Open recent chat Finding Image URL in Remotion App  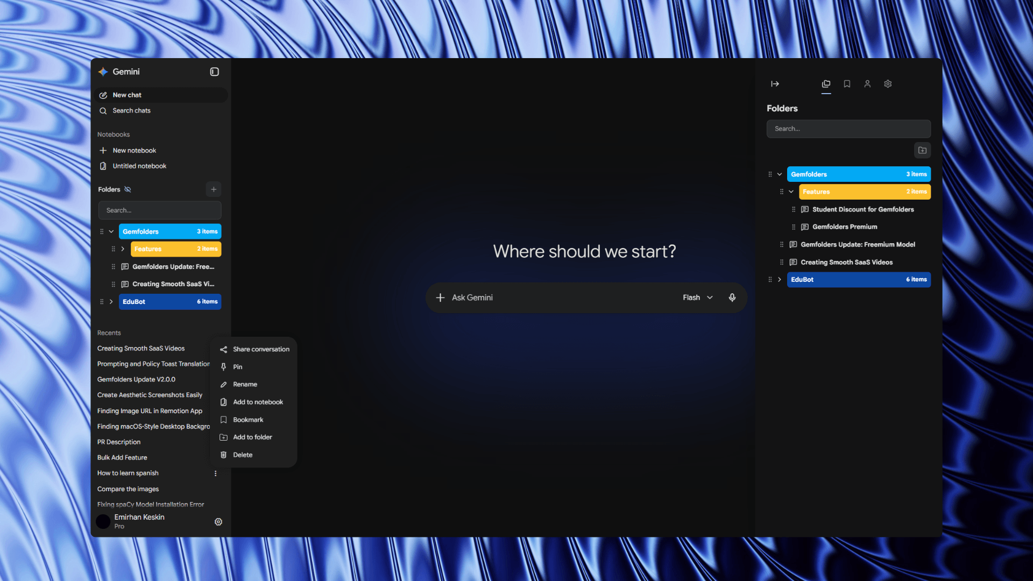pyautogui.click(x=150, y=410)
